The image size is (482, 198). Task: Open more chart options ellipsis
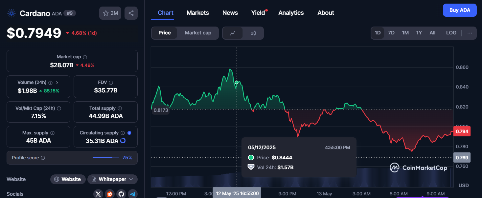(470, 33)
